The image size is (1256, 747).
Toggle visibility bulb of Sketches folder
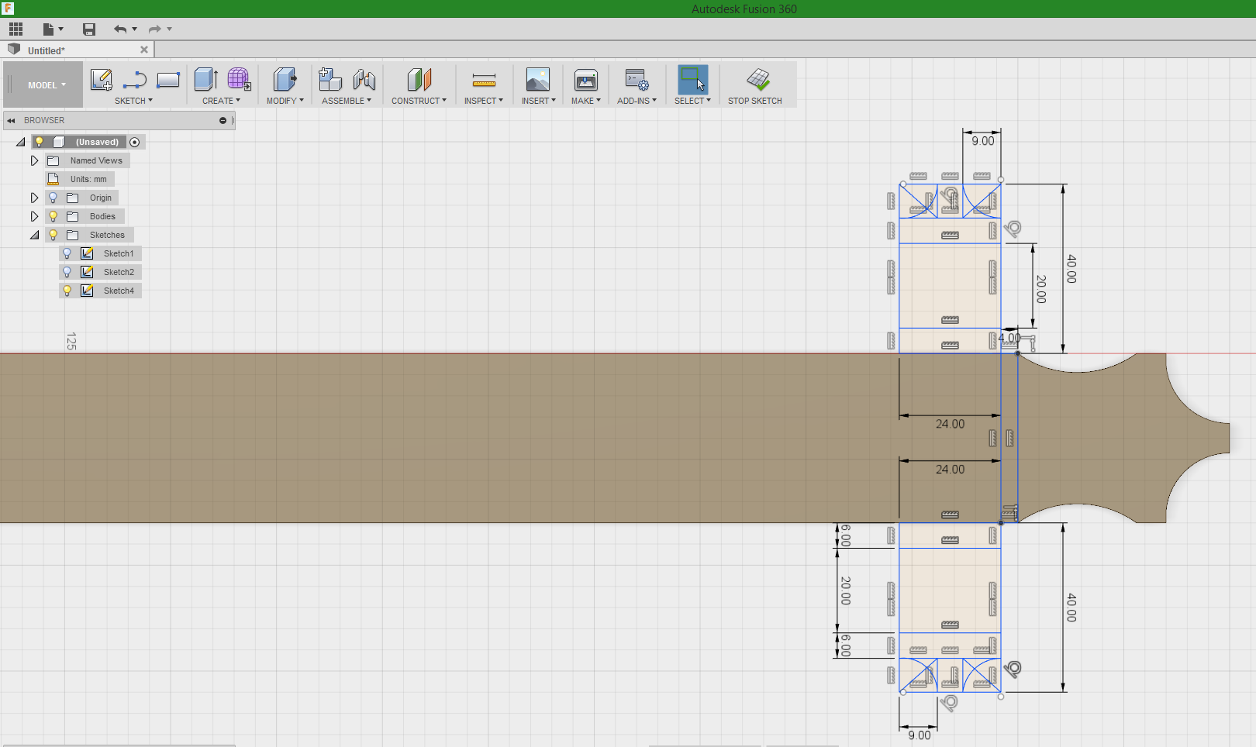coord(53,235)
